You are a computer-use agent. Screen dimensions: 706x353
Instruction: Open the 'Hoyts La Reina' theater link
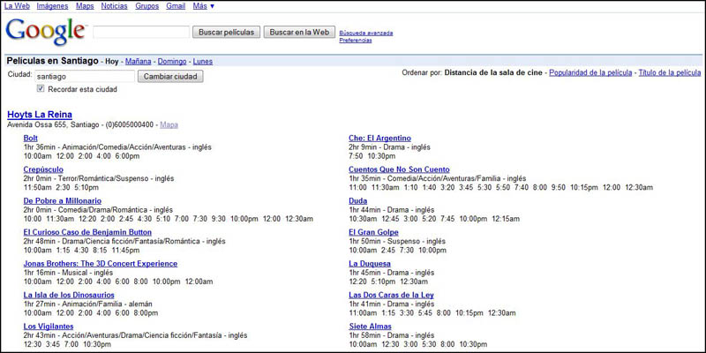click(40, 115)
